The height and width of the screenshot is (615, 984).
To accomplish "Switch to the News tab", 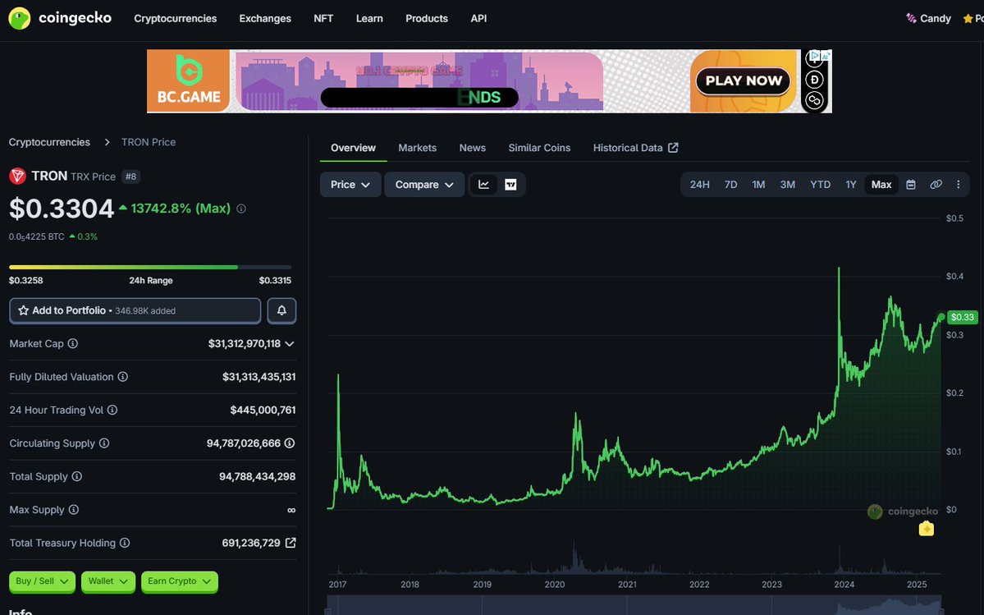I will [473, 148].
